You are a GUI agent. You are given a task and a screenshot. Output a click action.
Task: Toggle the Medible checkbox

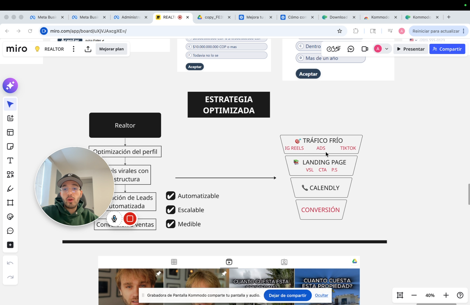click(171, 224)
